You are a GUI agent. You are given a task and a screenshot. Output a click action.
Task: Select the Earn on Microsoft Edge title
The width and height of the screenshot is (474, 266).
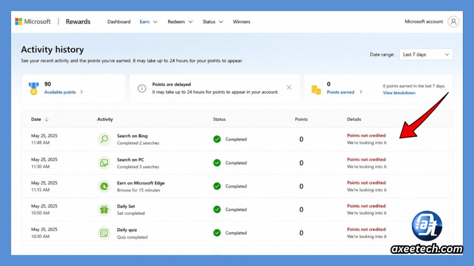pos(141,183)
